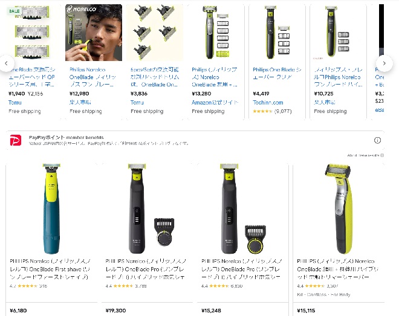Click the PayPay member benefits banner text
Screen dimensions: 399x316
tap(66, 138)
